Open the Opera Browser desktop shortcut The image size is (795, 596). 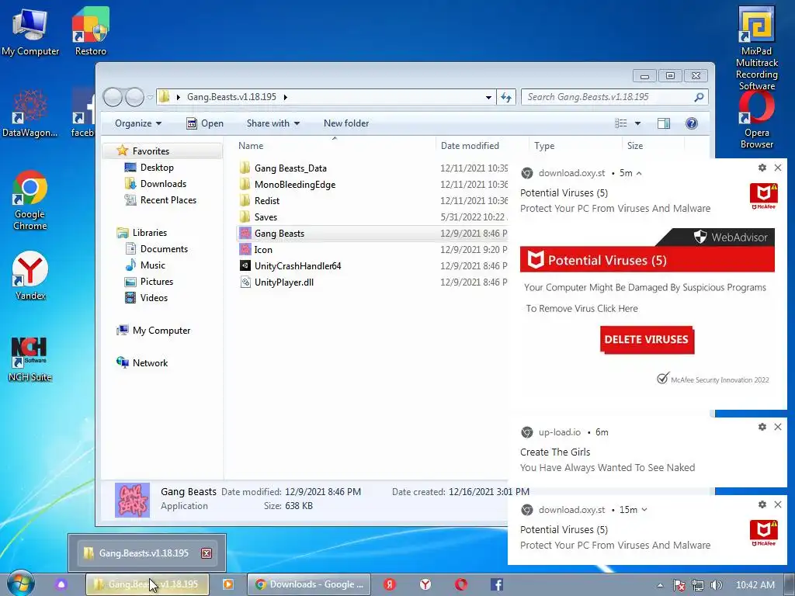click(756, 120)
